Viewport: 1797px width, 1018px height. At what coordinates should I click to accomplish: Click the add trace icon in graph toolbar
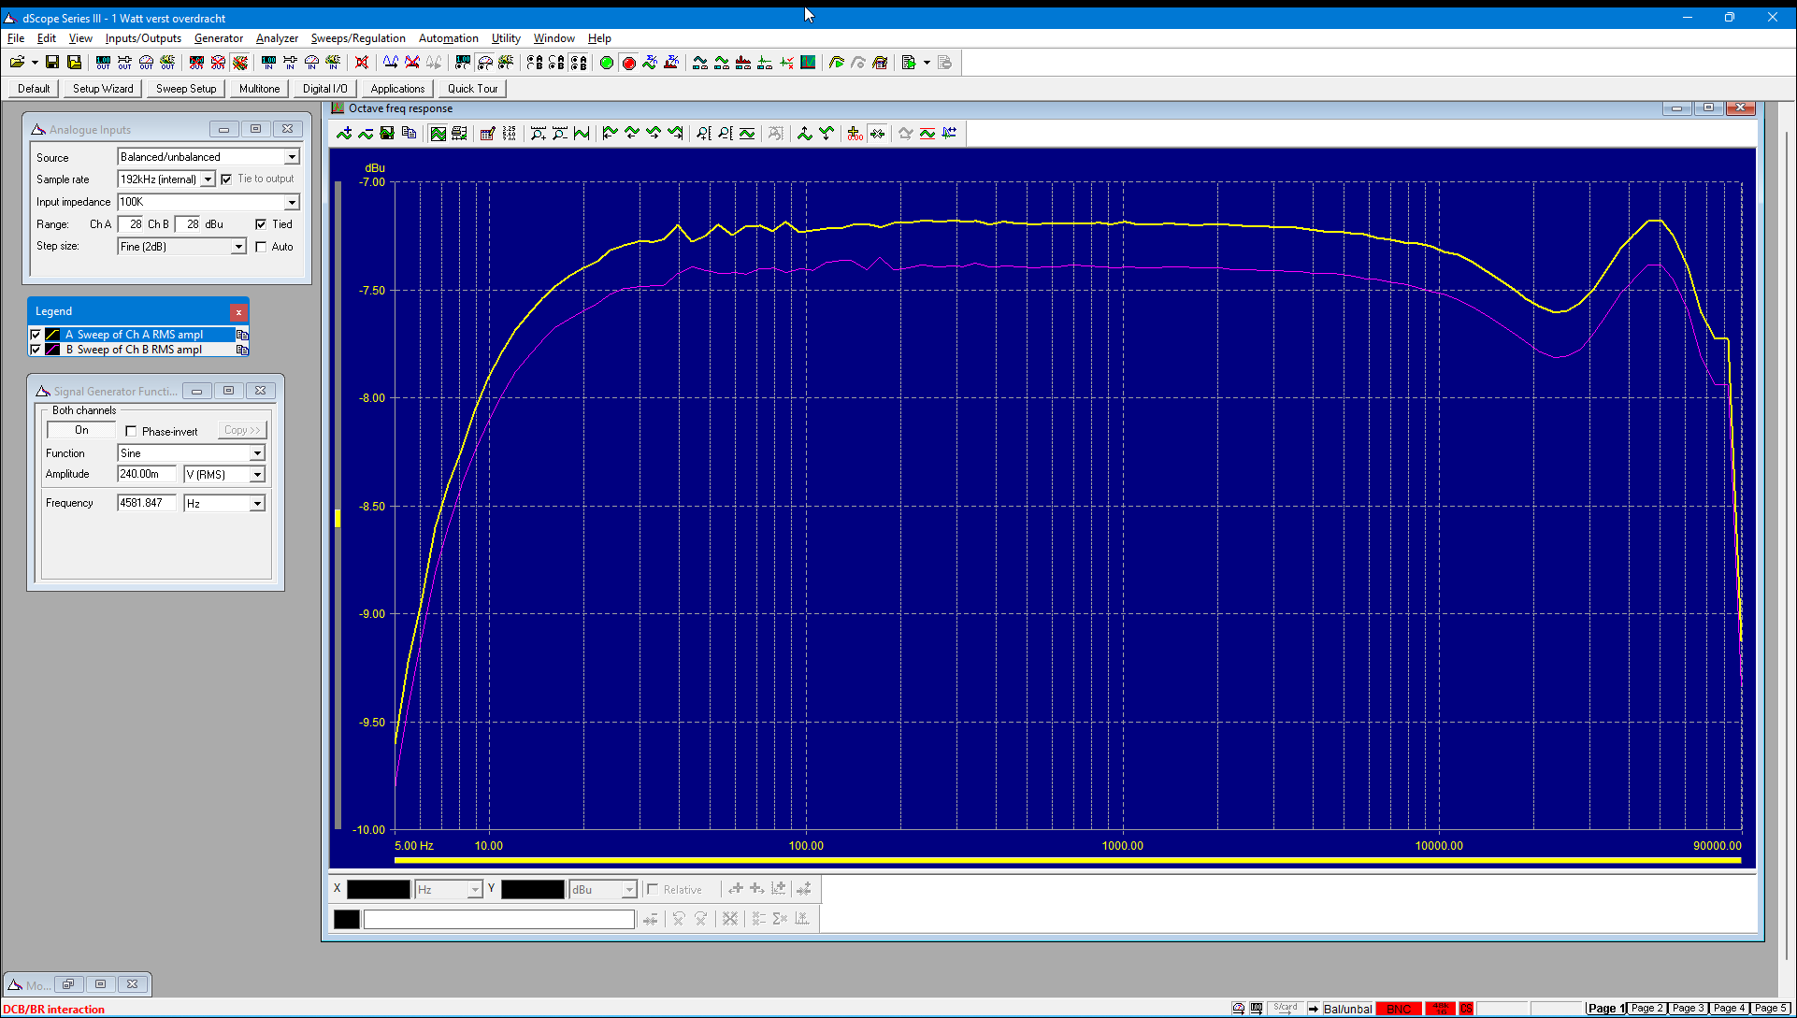tap(344, 134)
